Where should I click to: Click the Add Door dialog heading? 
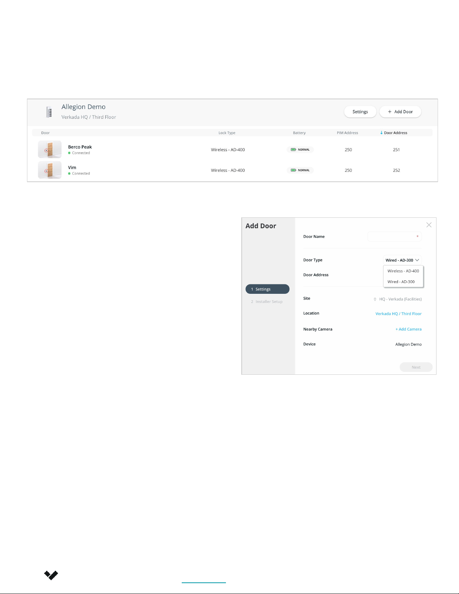[x=261, y=226]
